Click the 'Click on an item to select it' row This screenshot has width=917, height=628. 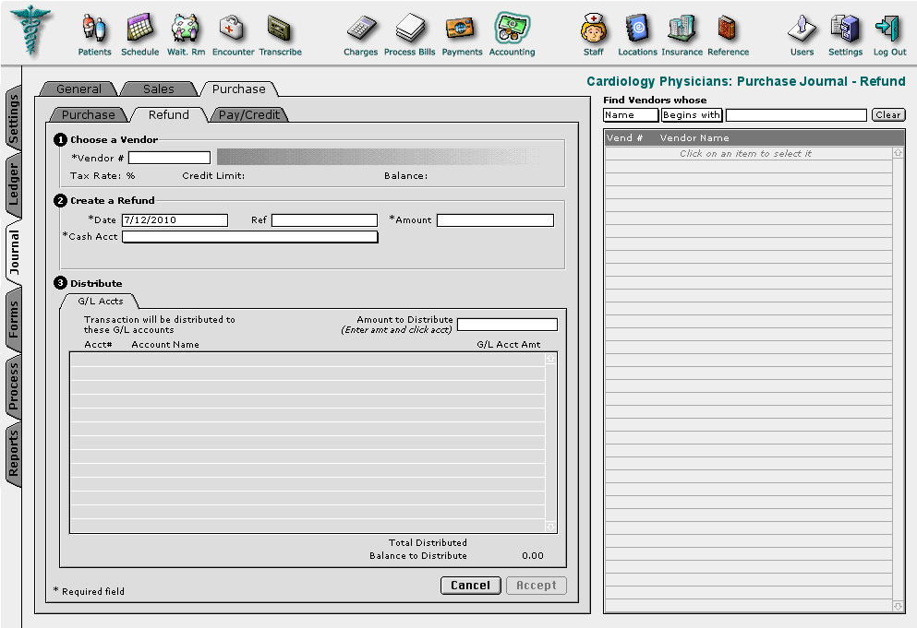(x=749, y=153)
